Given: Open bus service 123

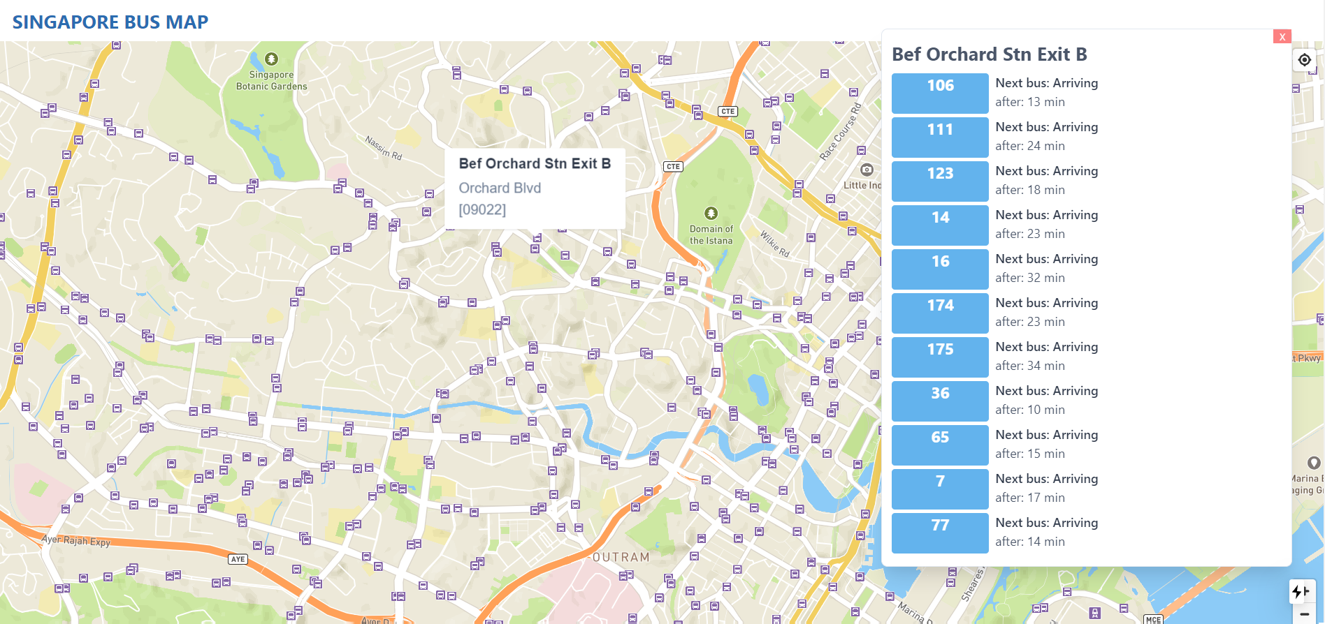Looking at the screenshot, I should tap(940, 181).
